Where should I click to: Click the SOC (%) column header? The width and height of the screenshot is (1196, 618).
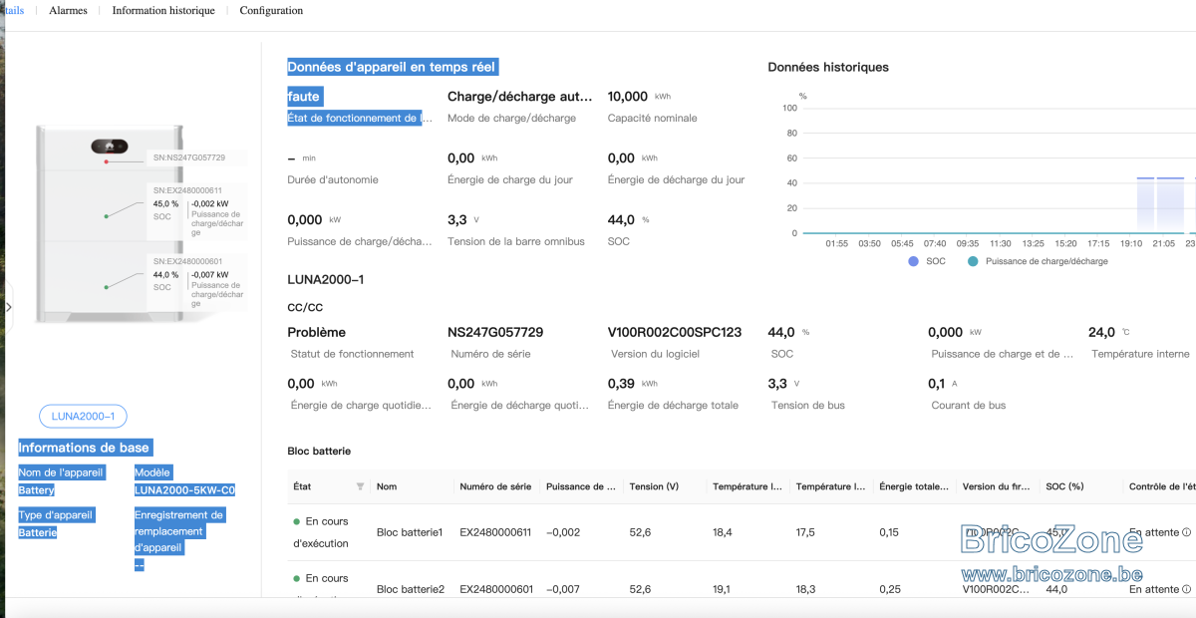(x=1064, y=486)
